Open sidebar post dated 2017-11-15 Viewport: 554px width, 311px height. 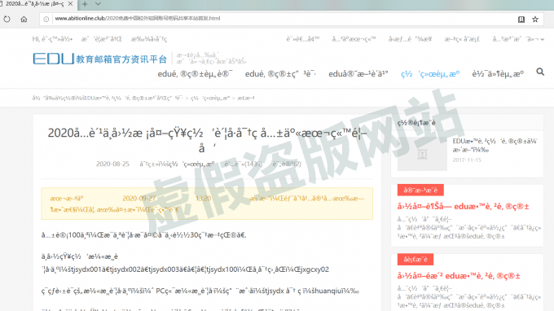point(495,146)
